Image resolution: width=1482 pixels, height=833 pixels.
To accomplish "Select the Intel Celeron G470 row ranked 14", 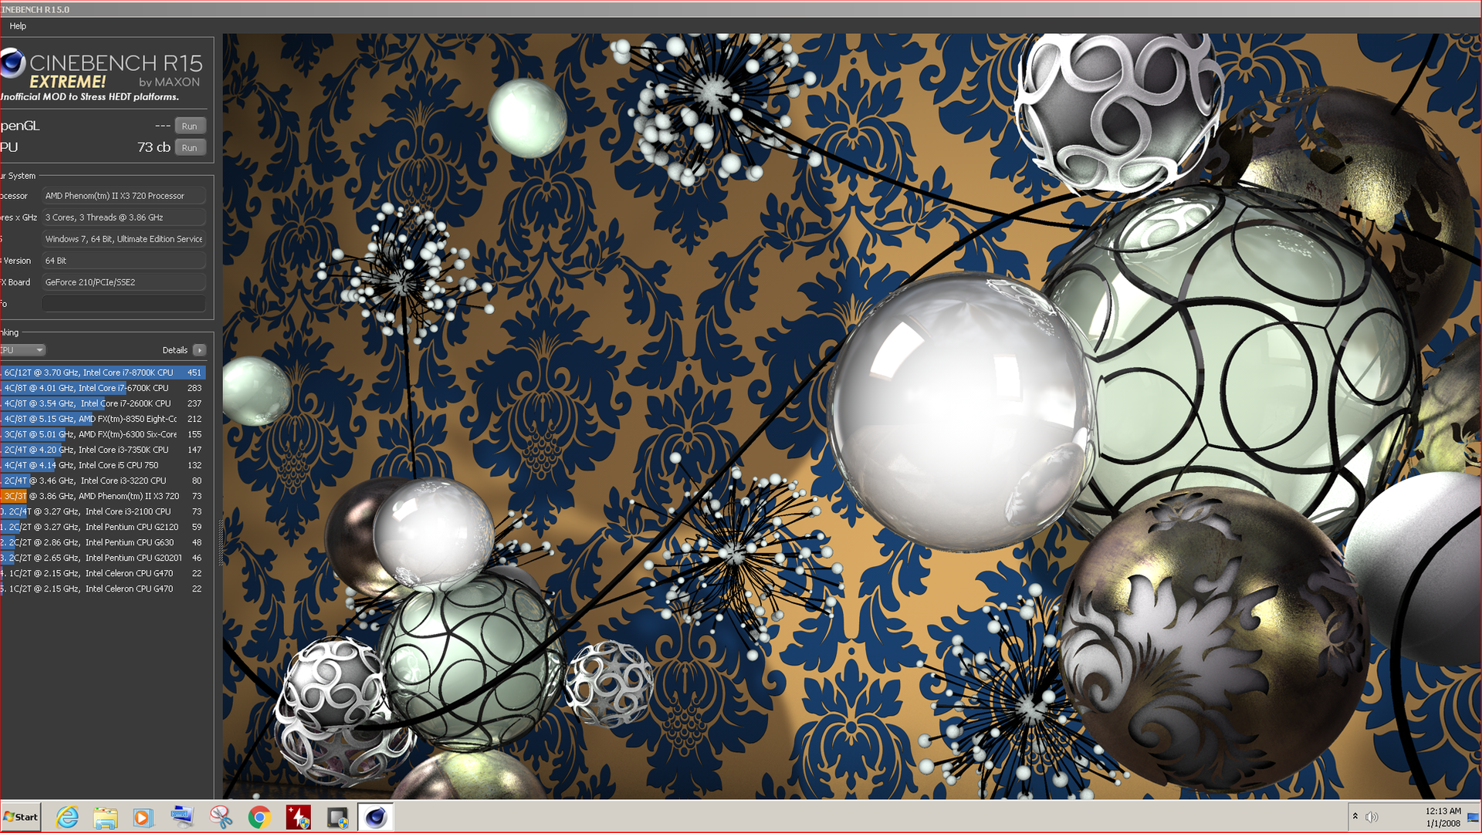I will tap(103, 573).
